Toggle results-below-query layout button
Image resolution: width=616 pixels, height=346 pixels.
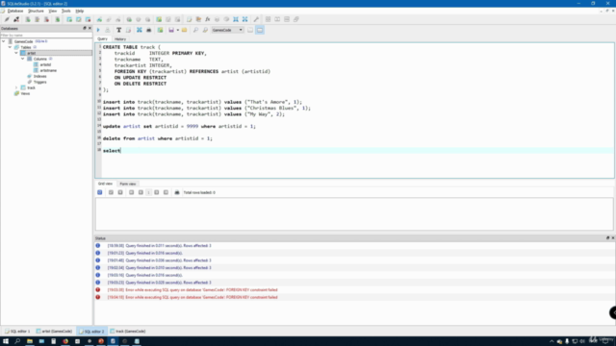click(260, 30)
